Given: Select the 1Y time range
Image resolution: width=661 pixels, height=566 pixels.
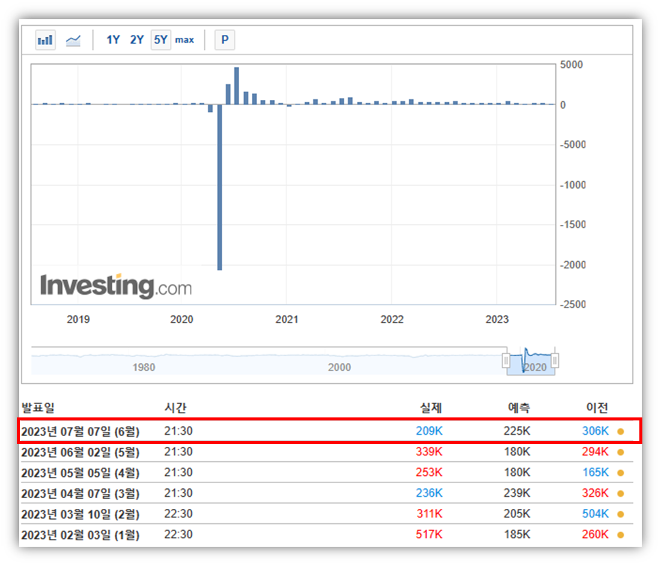Looking at the screenshot, I should pyautogui.click(x=113, y=40).
